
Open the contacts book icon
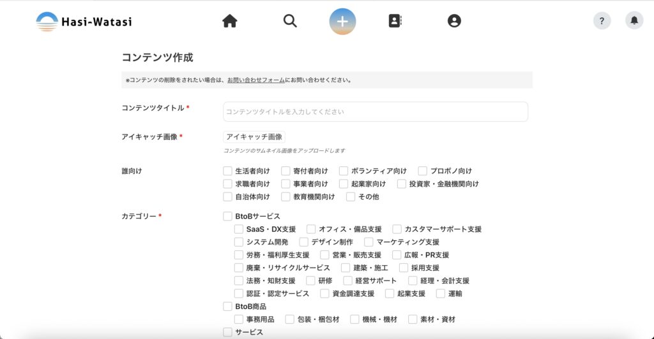click(x=395, y=21)
